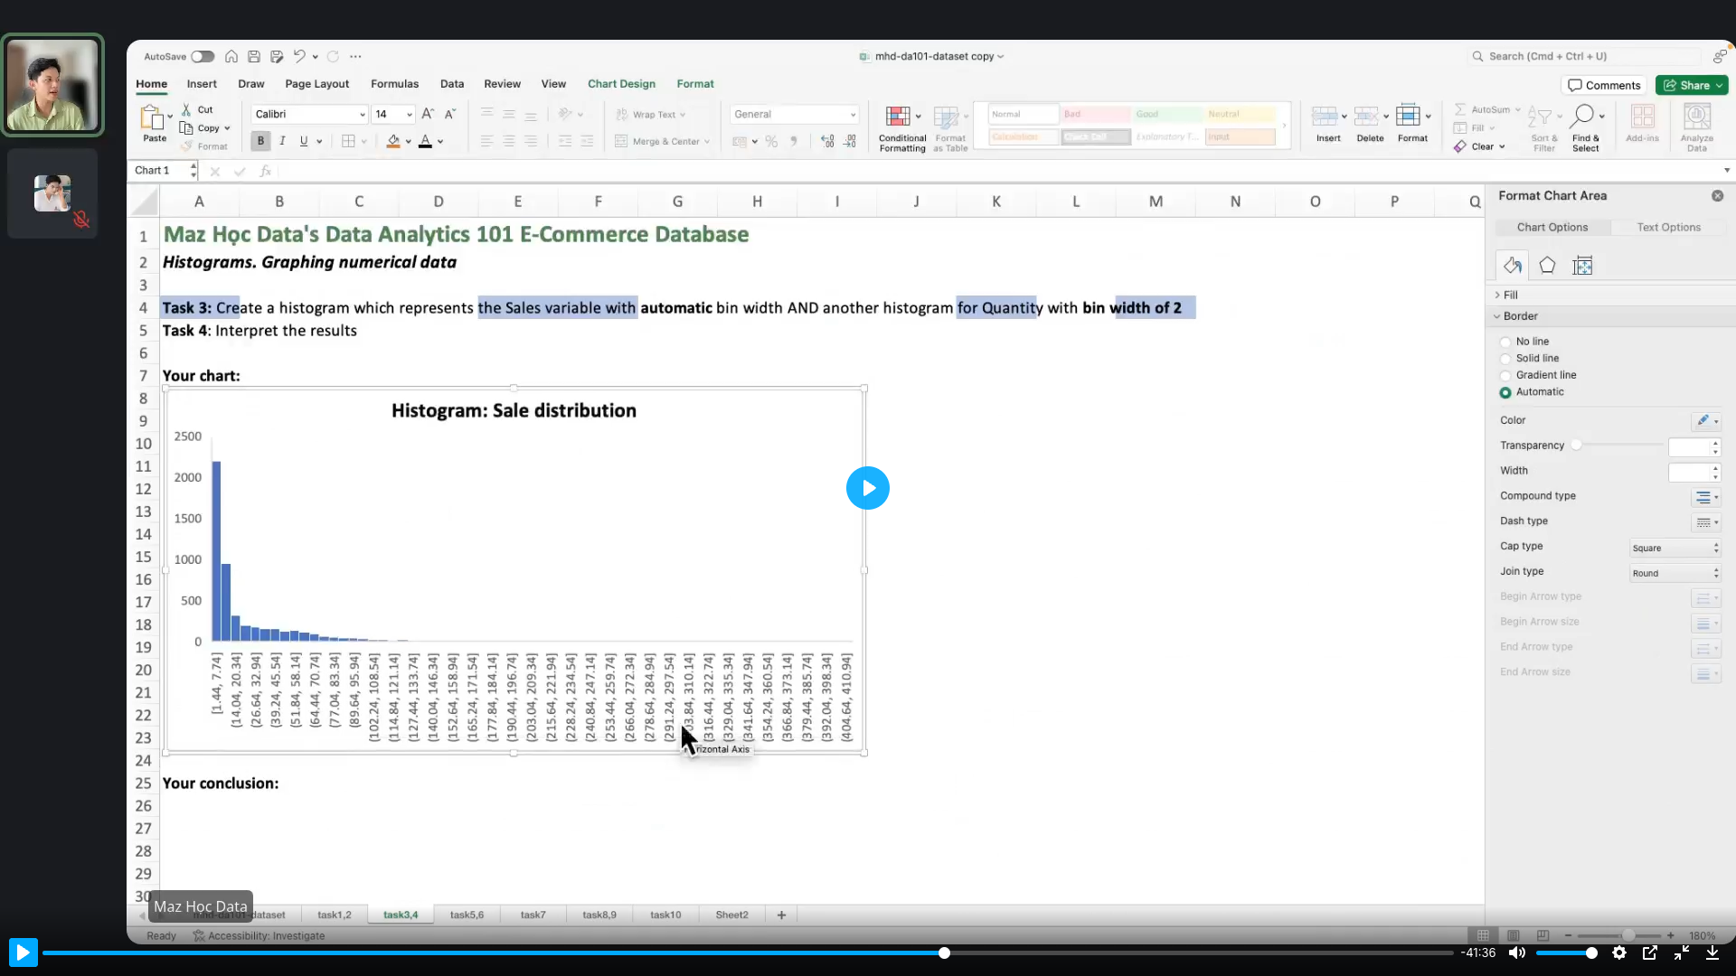Click the Paste clipboard icon

(151, 117)
